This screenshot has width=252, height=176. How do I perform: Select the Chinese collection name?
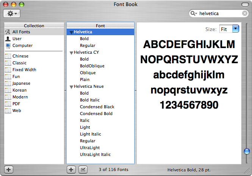[x=20, y=56]
